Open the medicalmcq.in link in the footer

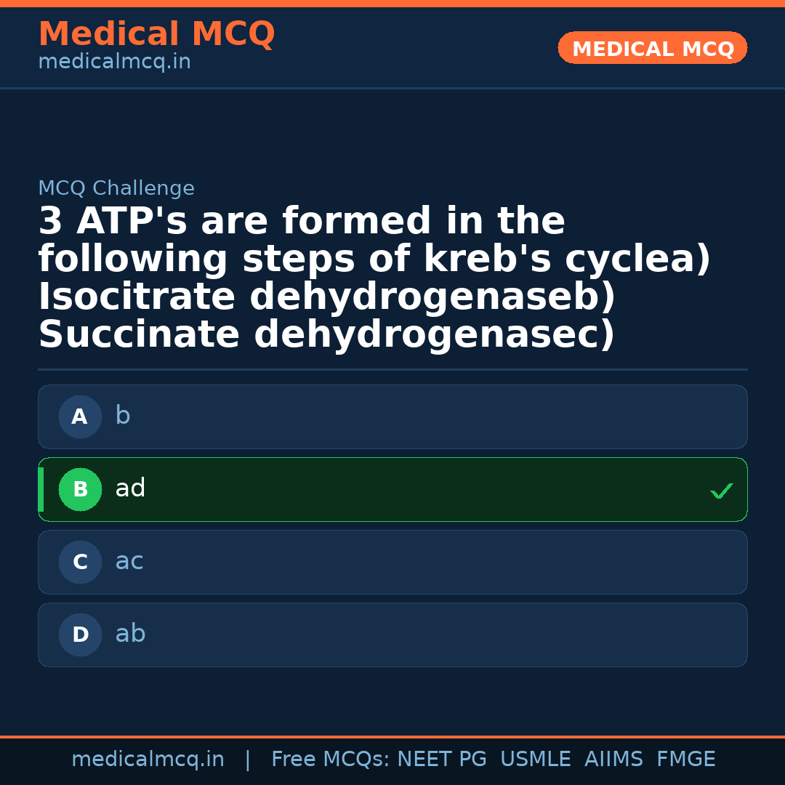pos(148,760)
